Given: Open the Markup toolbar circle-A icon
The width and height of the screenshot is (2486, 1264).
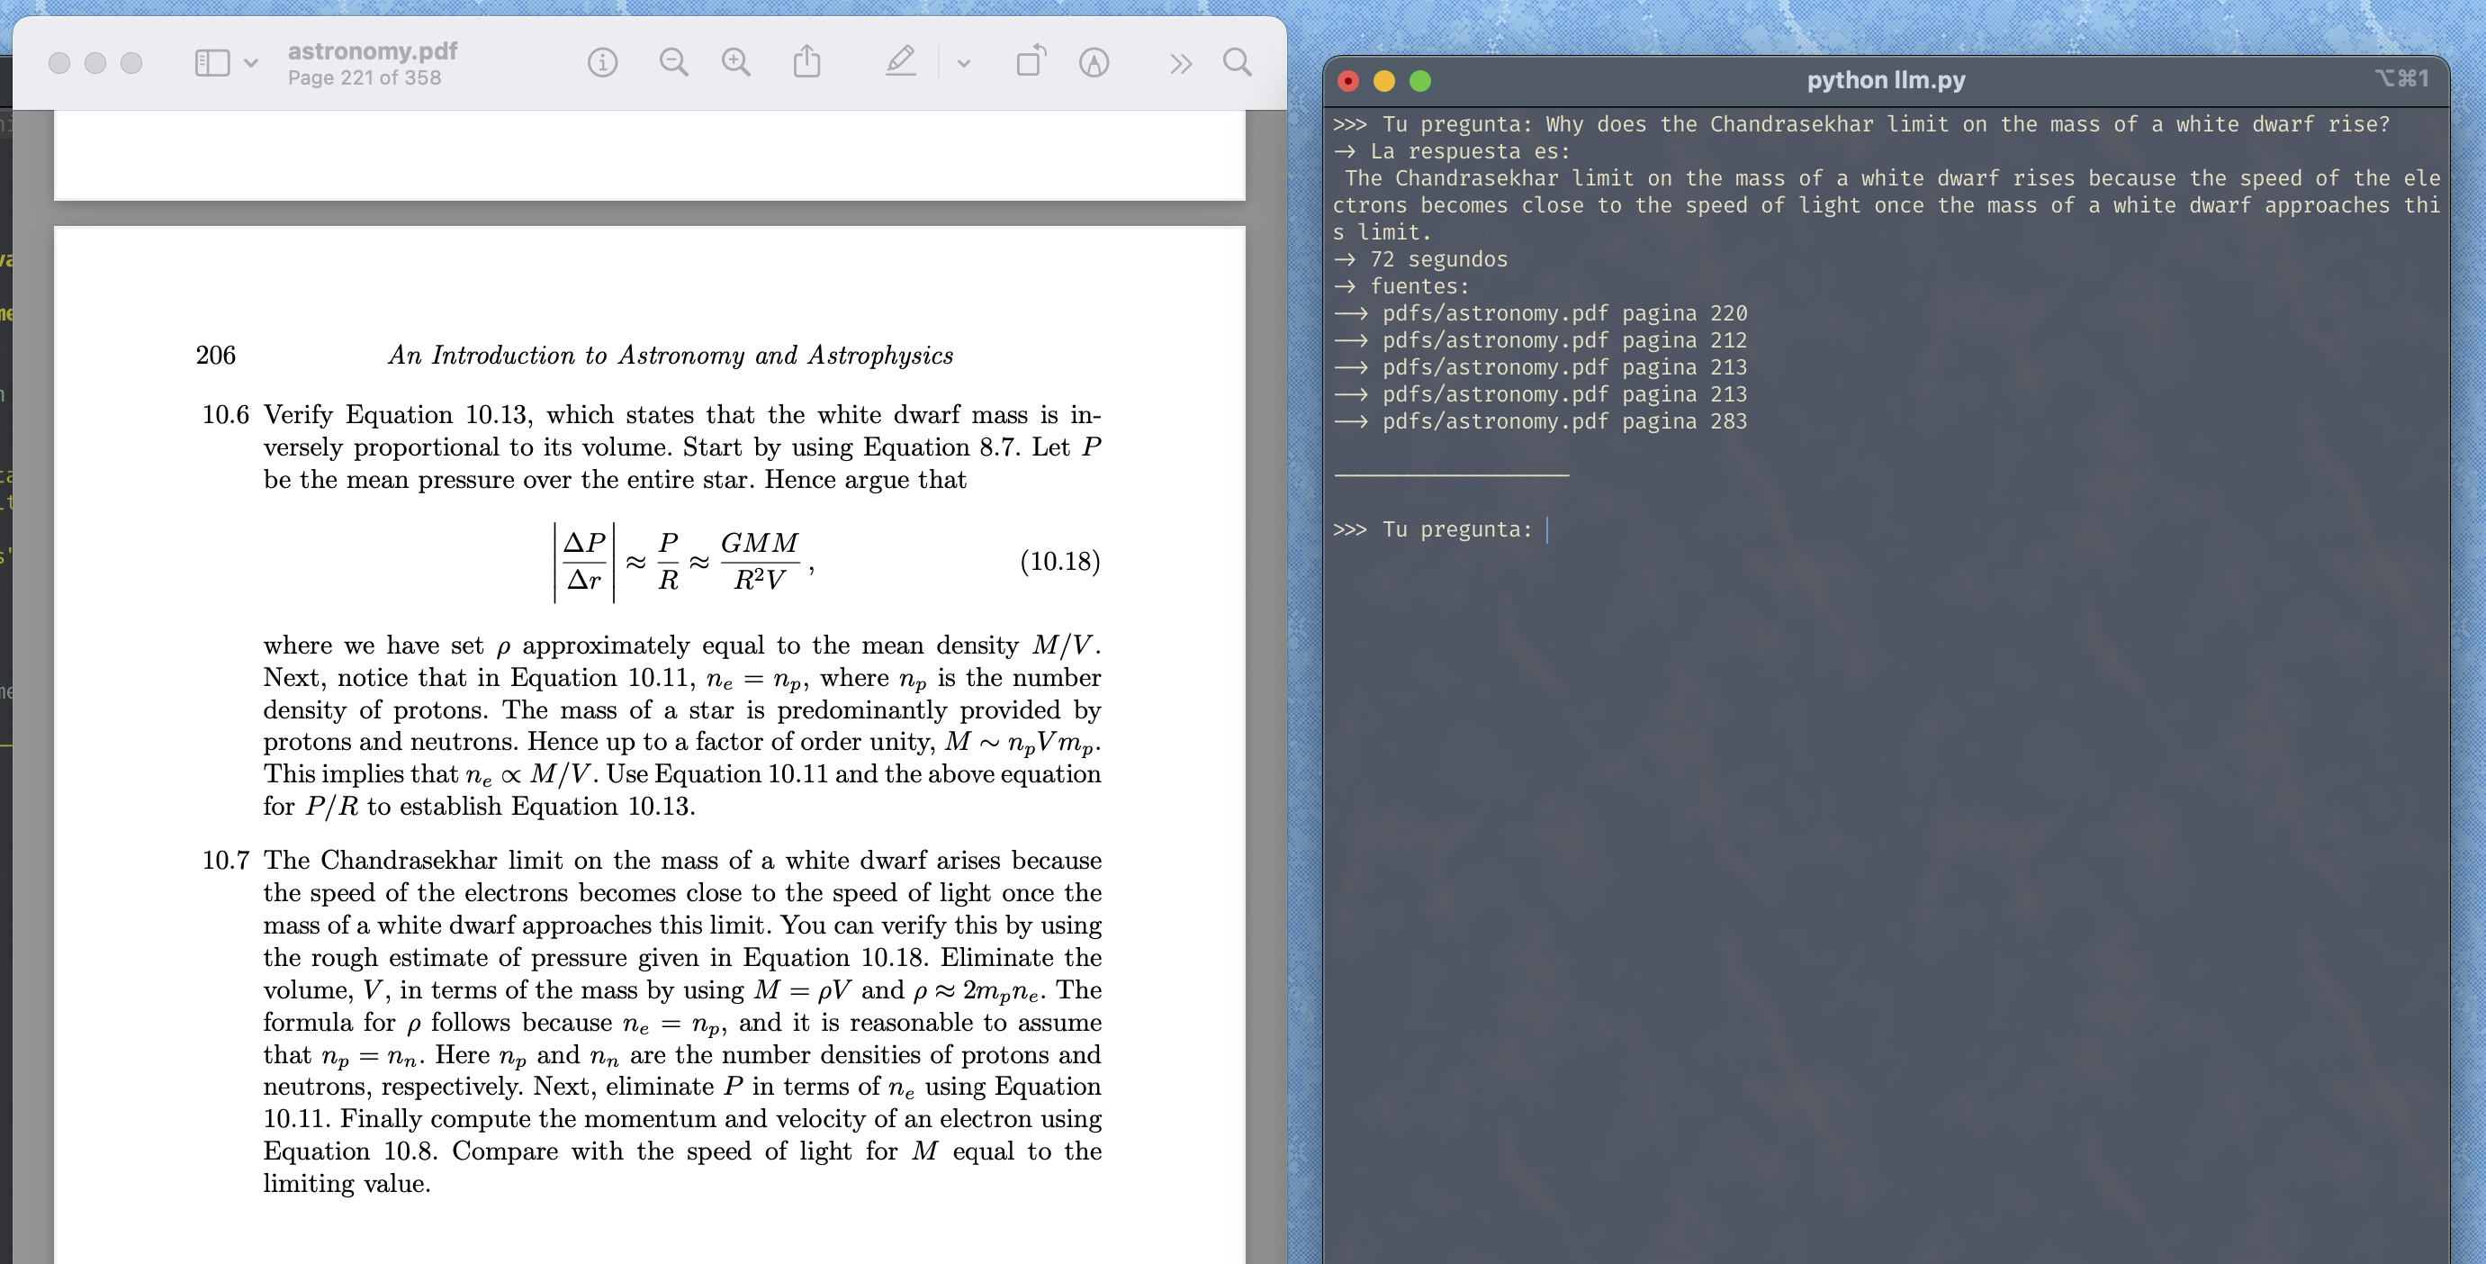Looking at the screenshot, I should (x=1094, y=63).
